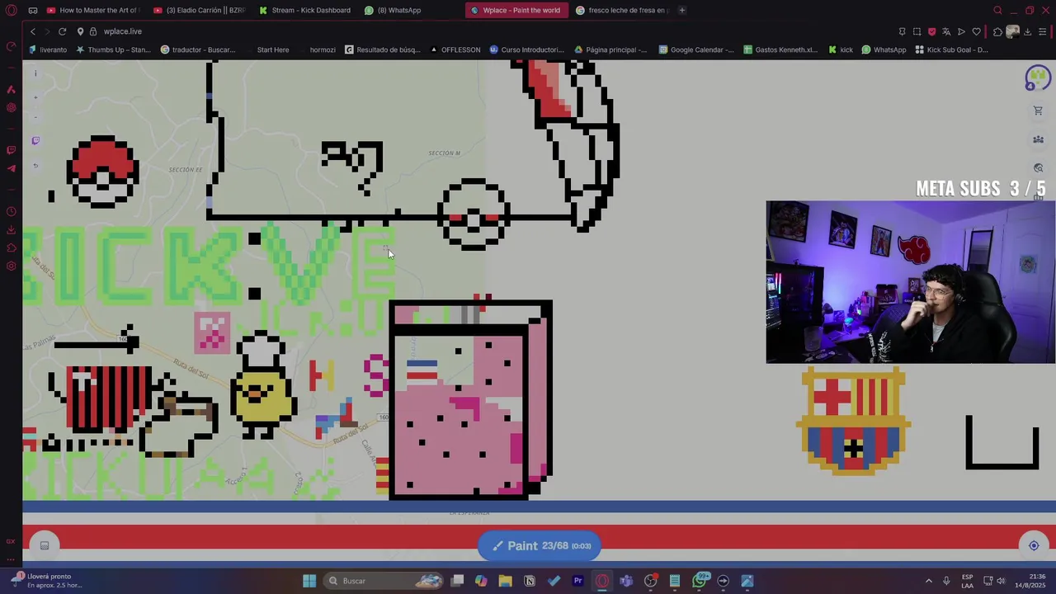
Task: Open the Lloverá pronto weather widget
Action: pos(48,581)
